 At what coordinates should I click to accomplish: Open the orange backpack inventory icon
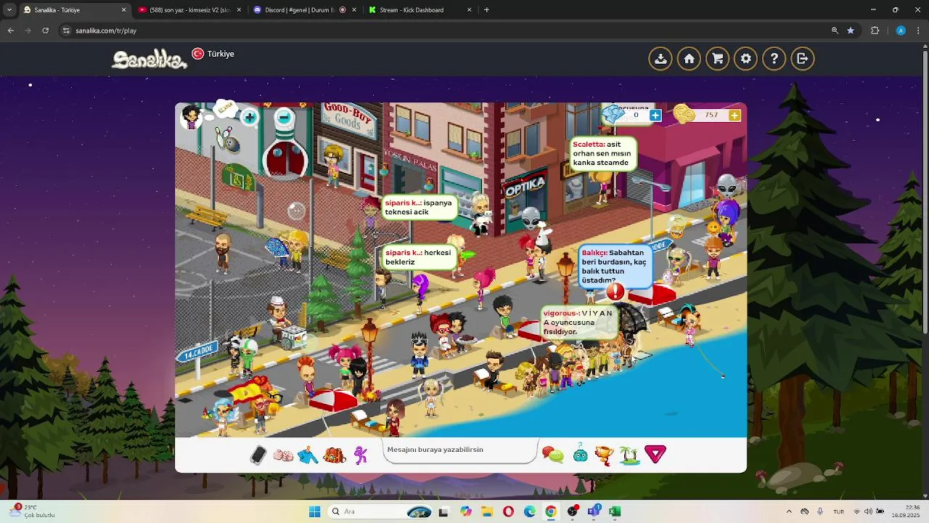[334, 455]
